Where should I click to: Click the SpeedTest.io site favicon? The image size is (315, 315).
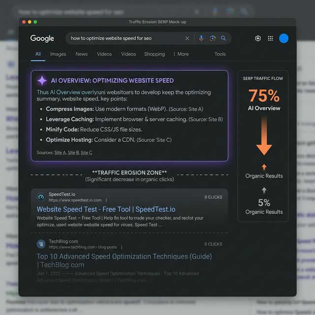41,197
